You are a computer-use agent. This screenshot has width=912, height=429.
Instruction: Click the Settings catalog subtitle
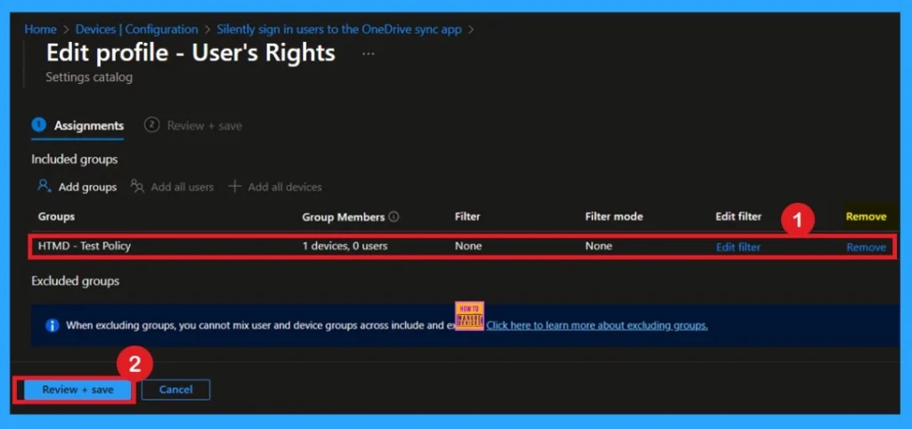(x=89, y=77)
